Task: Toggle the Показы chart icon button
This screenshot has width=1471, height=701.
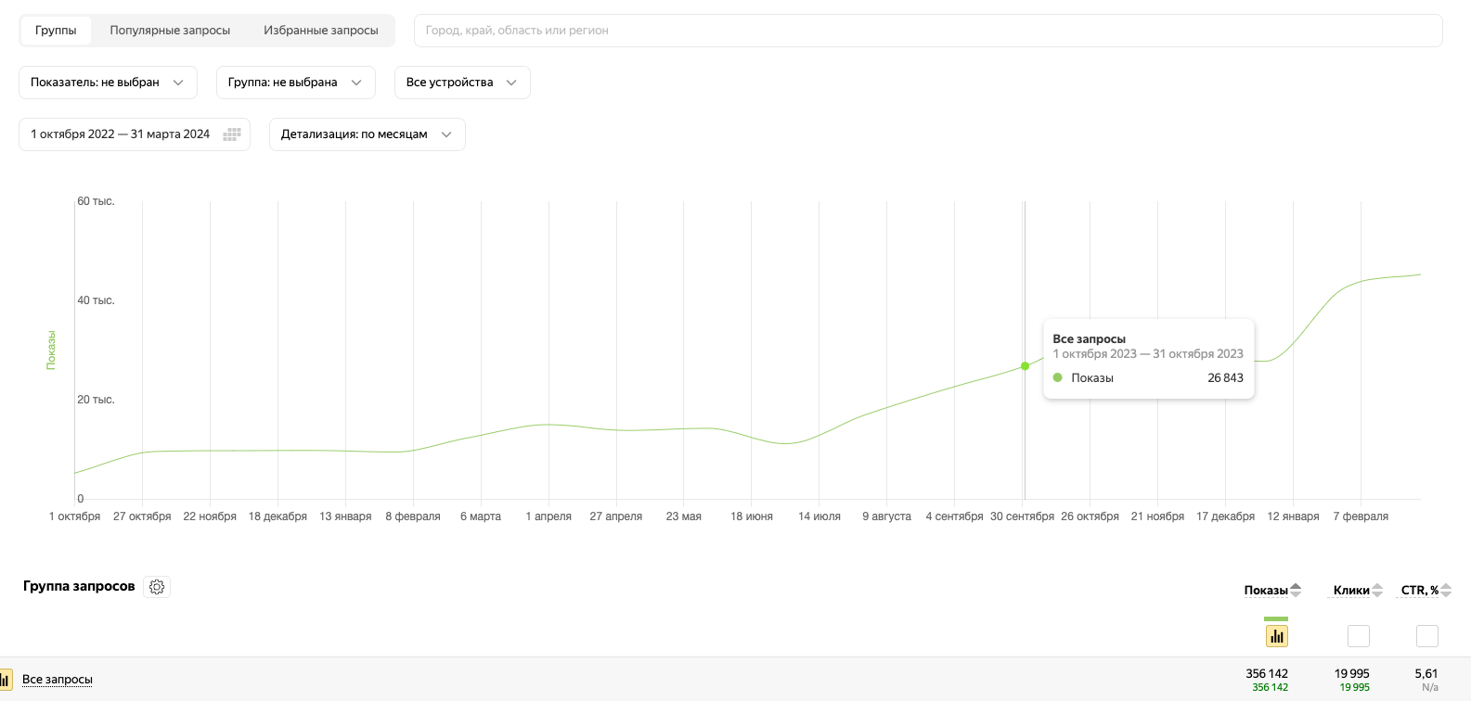Action: [1276, 636]
